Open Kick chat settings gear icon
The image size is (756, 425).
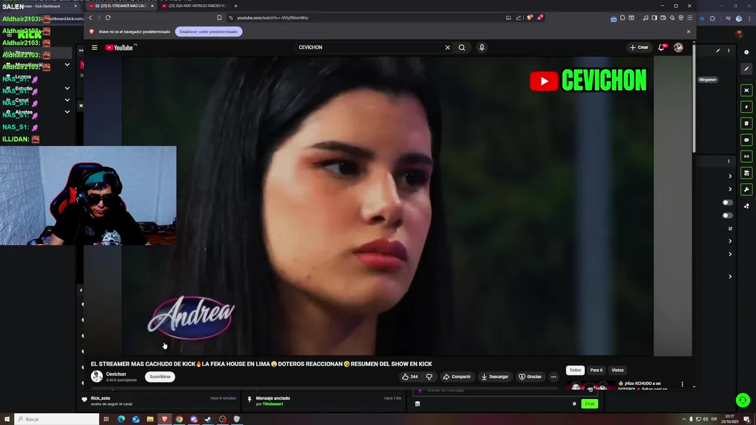pos(574,404)
